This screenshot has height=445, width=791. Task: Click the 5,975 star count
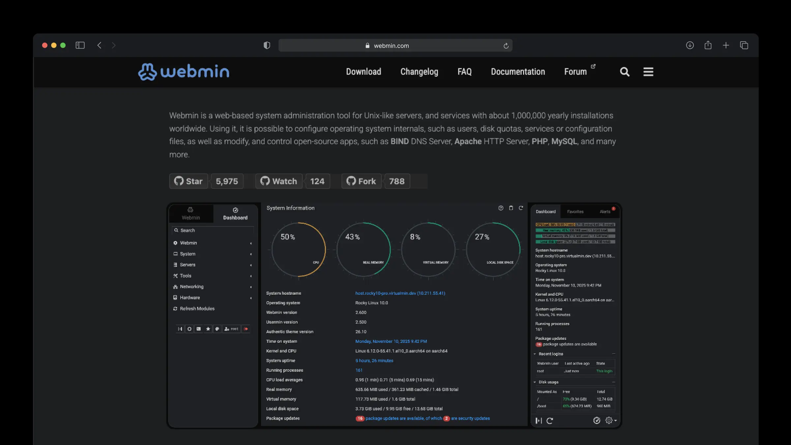coord(227,181)
